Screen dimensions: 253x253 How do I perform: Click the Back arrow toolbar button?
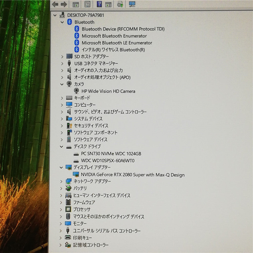55,4
